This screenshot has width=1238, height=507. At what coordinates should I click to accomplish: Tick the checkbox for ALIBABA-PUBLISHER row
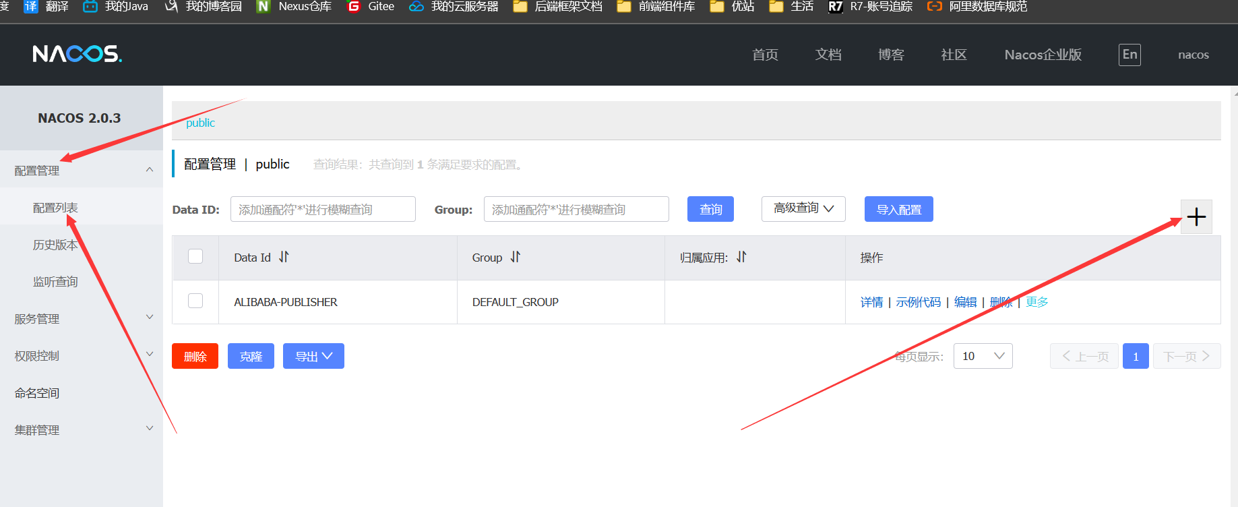(x=195, y=301)
